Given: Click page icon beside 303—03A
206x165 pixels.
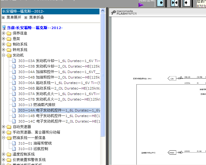Looking at the screenshot, I should coord(14,61).
